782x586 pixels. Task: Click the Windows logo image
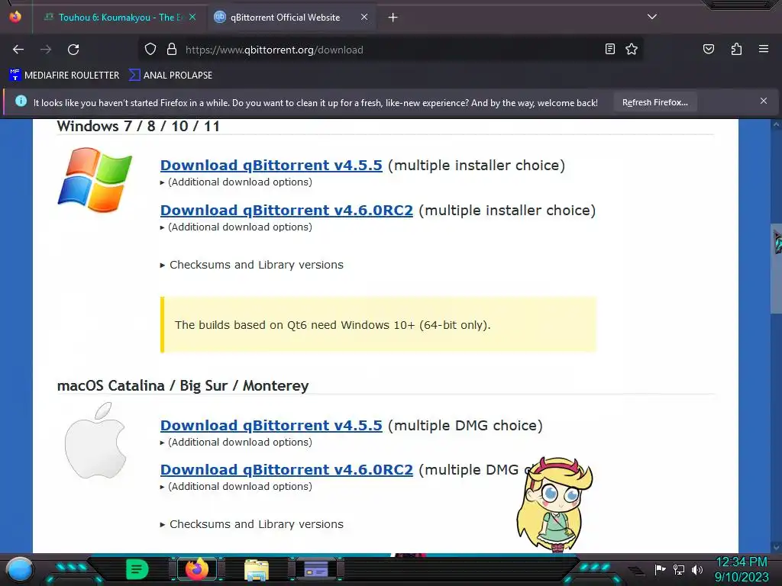[95, 179]
